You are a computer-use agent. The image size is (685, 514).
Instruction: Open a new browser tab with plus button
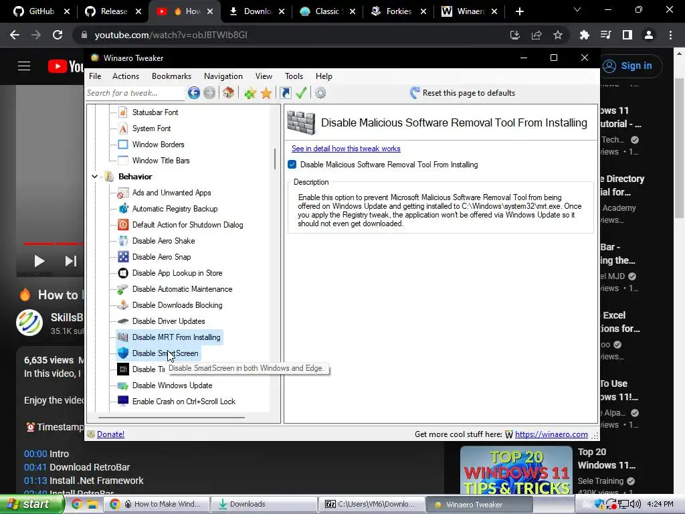(519, 11)
